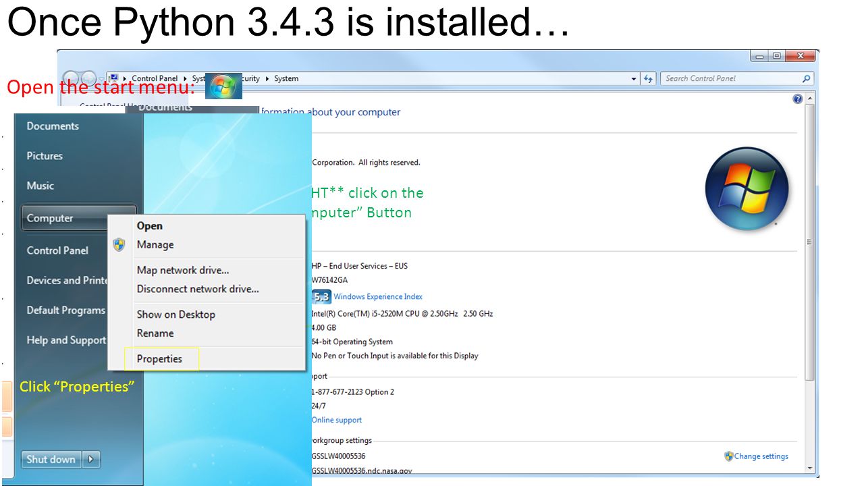Open help via the blue question mark icon
The image size is (864, 486).
798,99
